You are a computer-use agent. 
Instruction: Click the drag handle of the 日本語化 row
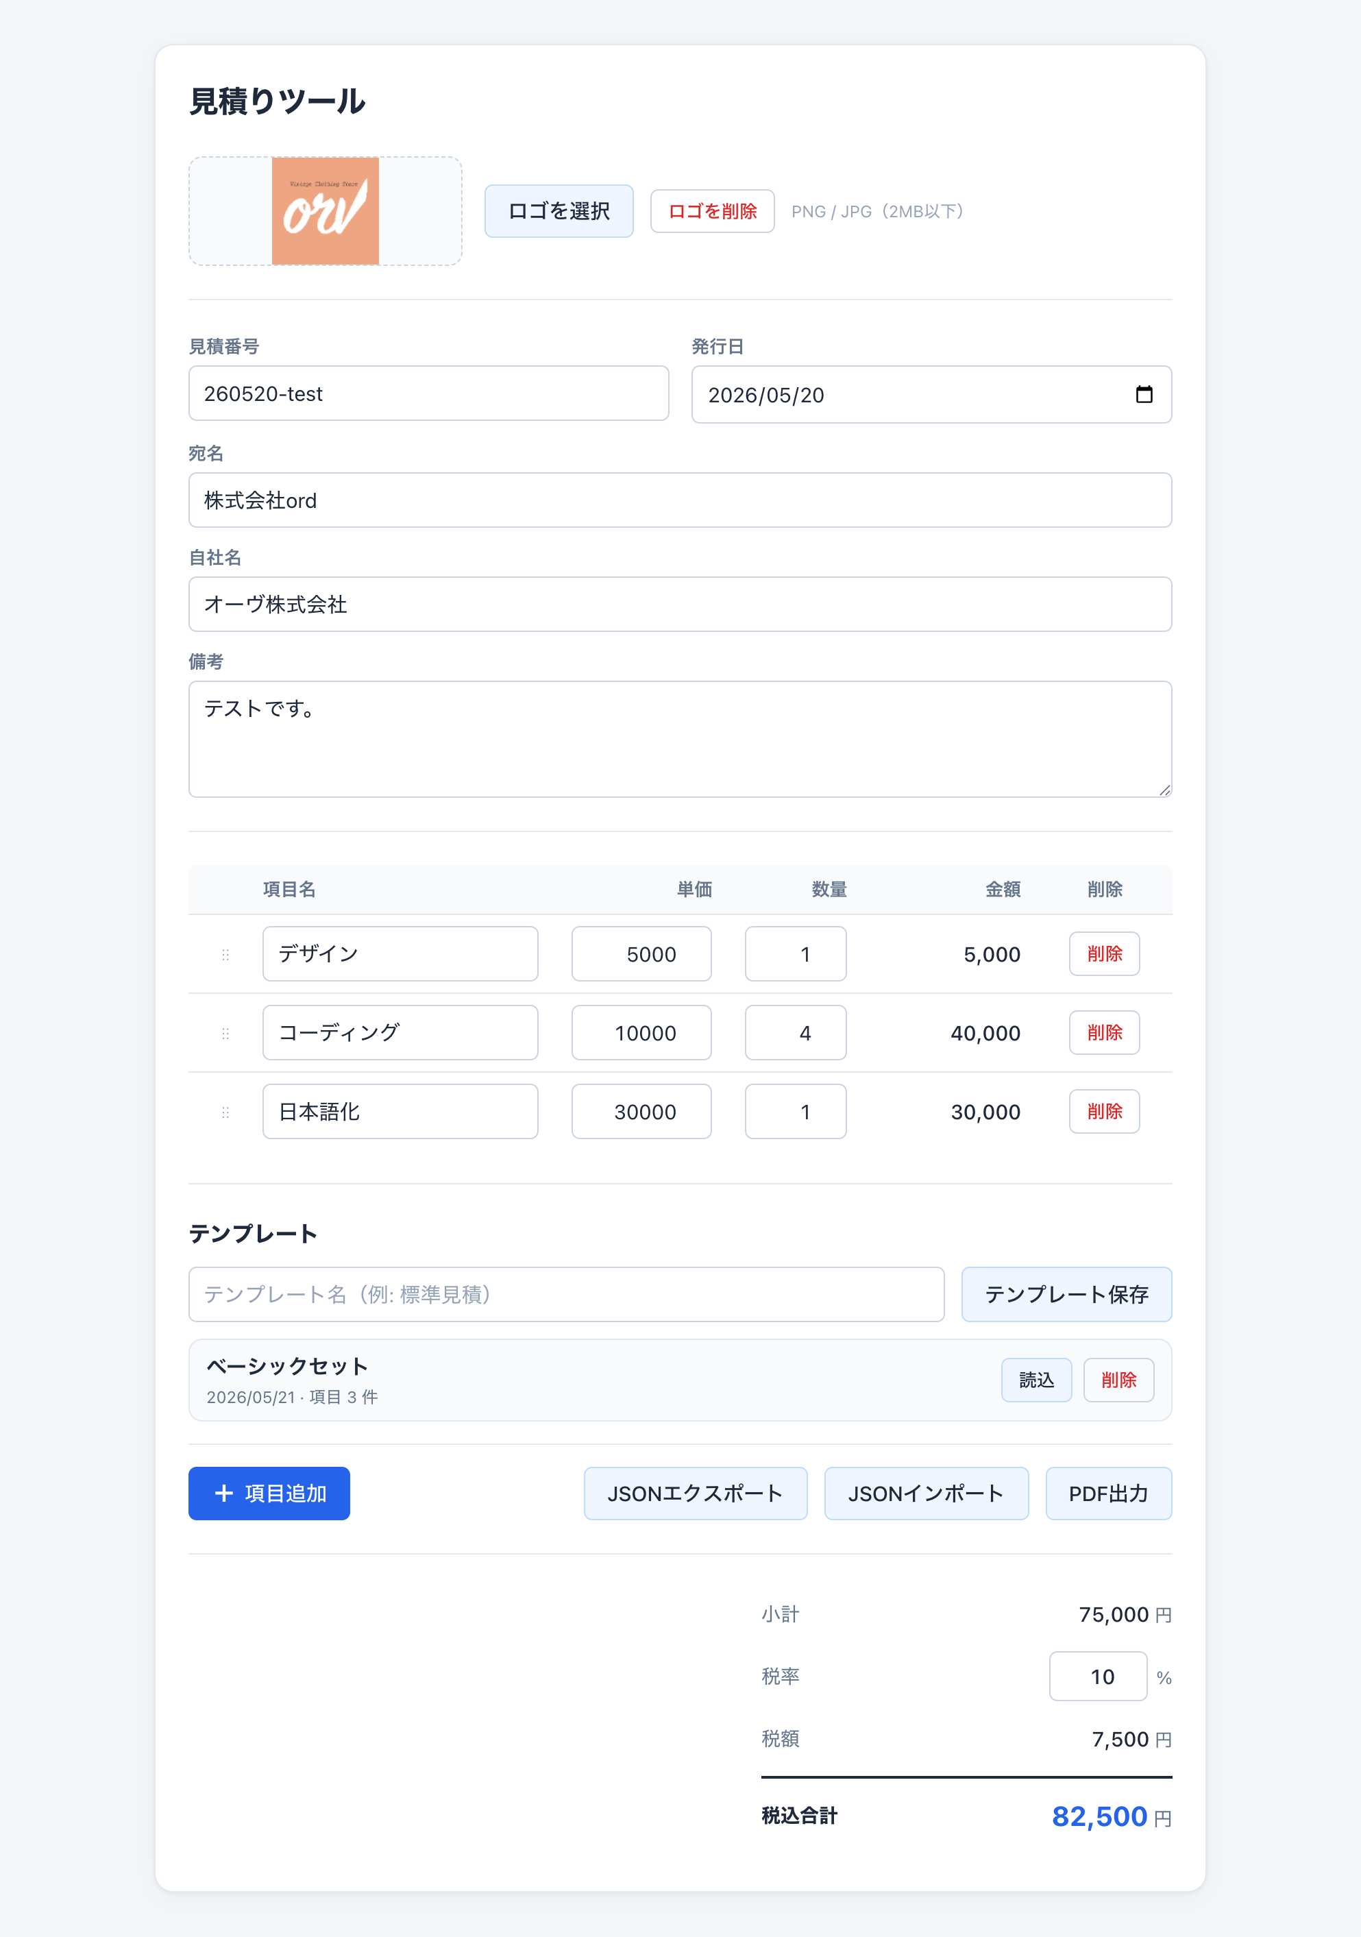[225, 1112]
